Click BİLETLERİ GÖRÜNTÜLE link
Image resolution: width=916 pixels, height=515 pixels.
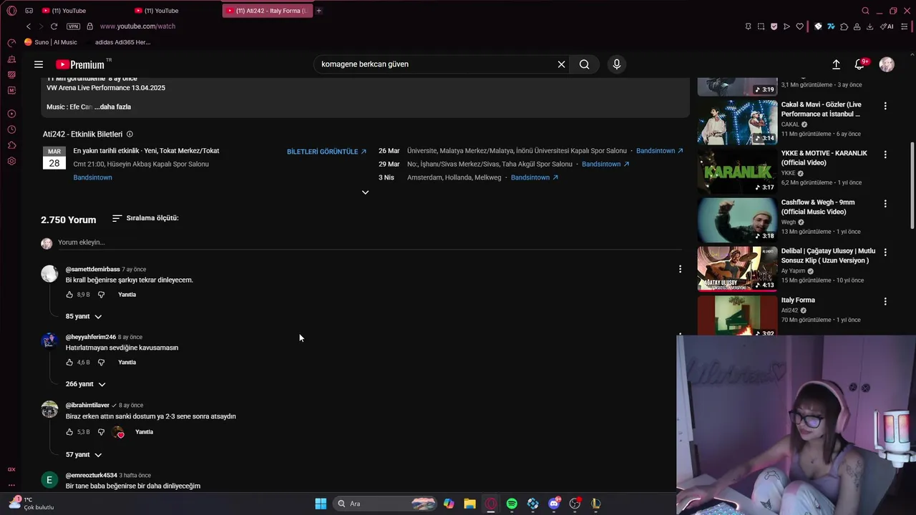click(326, 152)
